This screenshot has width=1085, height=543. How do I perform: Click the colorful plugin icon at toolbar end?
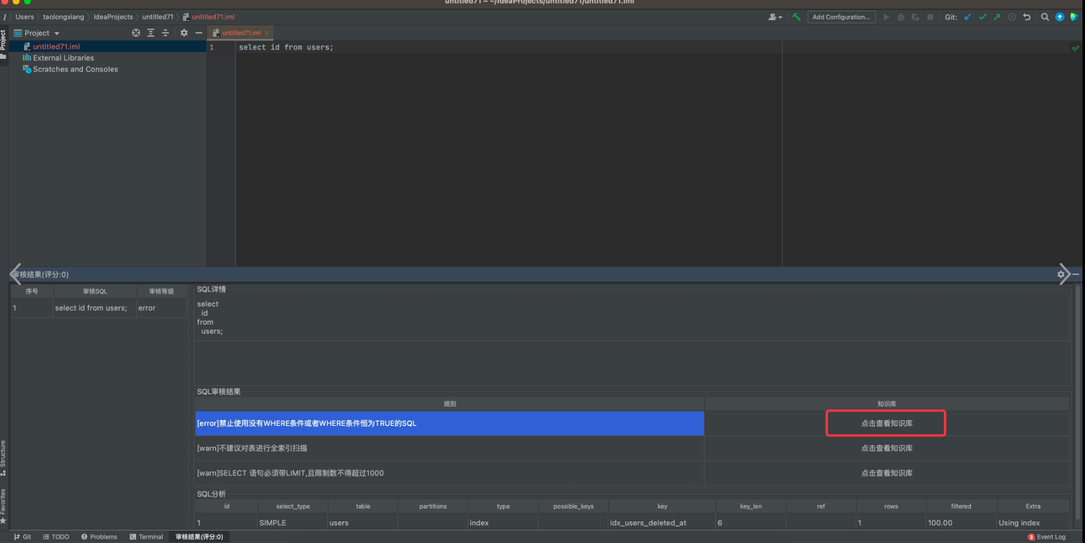tap(1074, 17)
